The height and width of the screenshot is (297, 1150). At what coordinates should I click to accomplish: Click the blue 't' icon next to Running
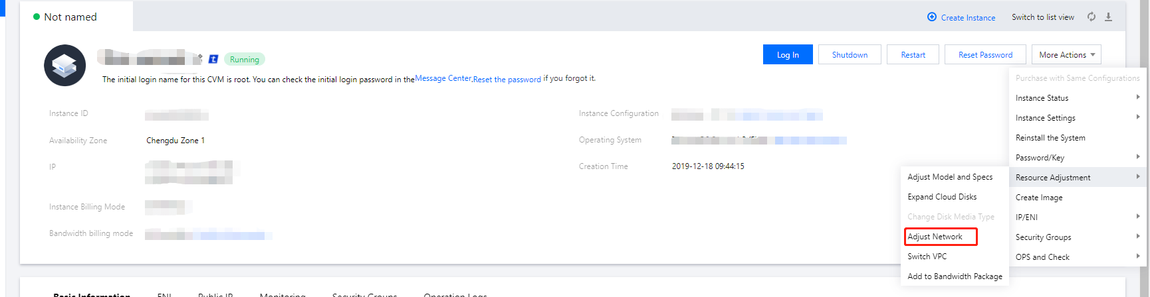point(213,59)
